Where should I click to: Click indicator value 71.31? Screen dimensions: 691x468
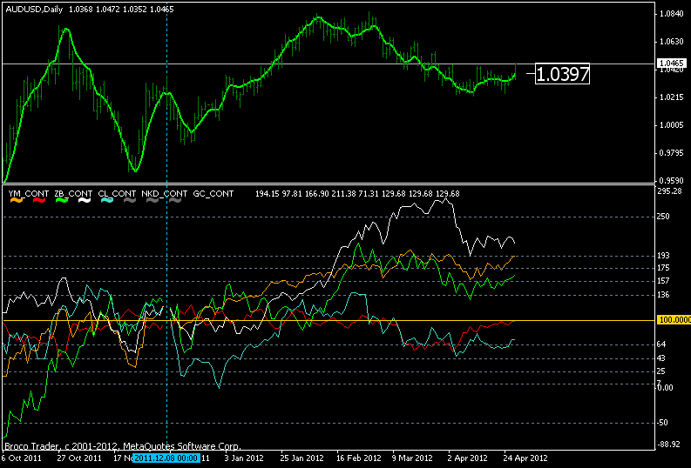pyautogui.click(x=368, y=193)
